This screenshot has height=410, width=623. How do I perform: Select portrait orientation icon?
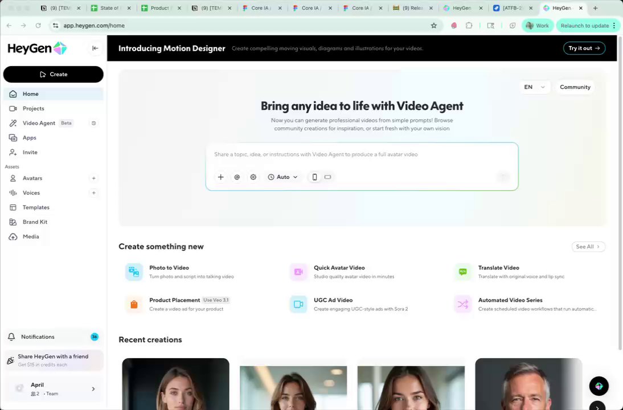[315, 177]
